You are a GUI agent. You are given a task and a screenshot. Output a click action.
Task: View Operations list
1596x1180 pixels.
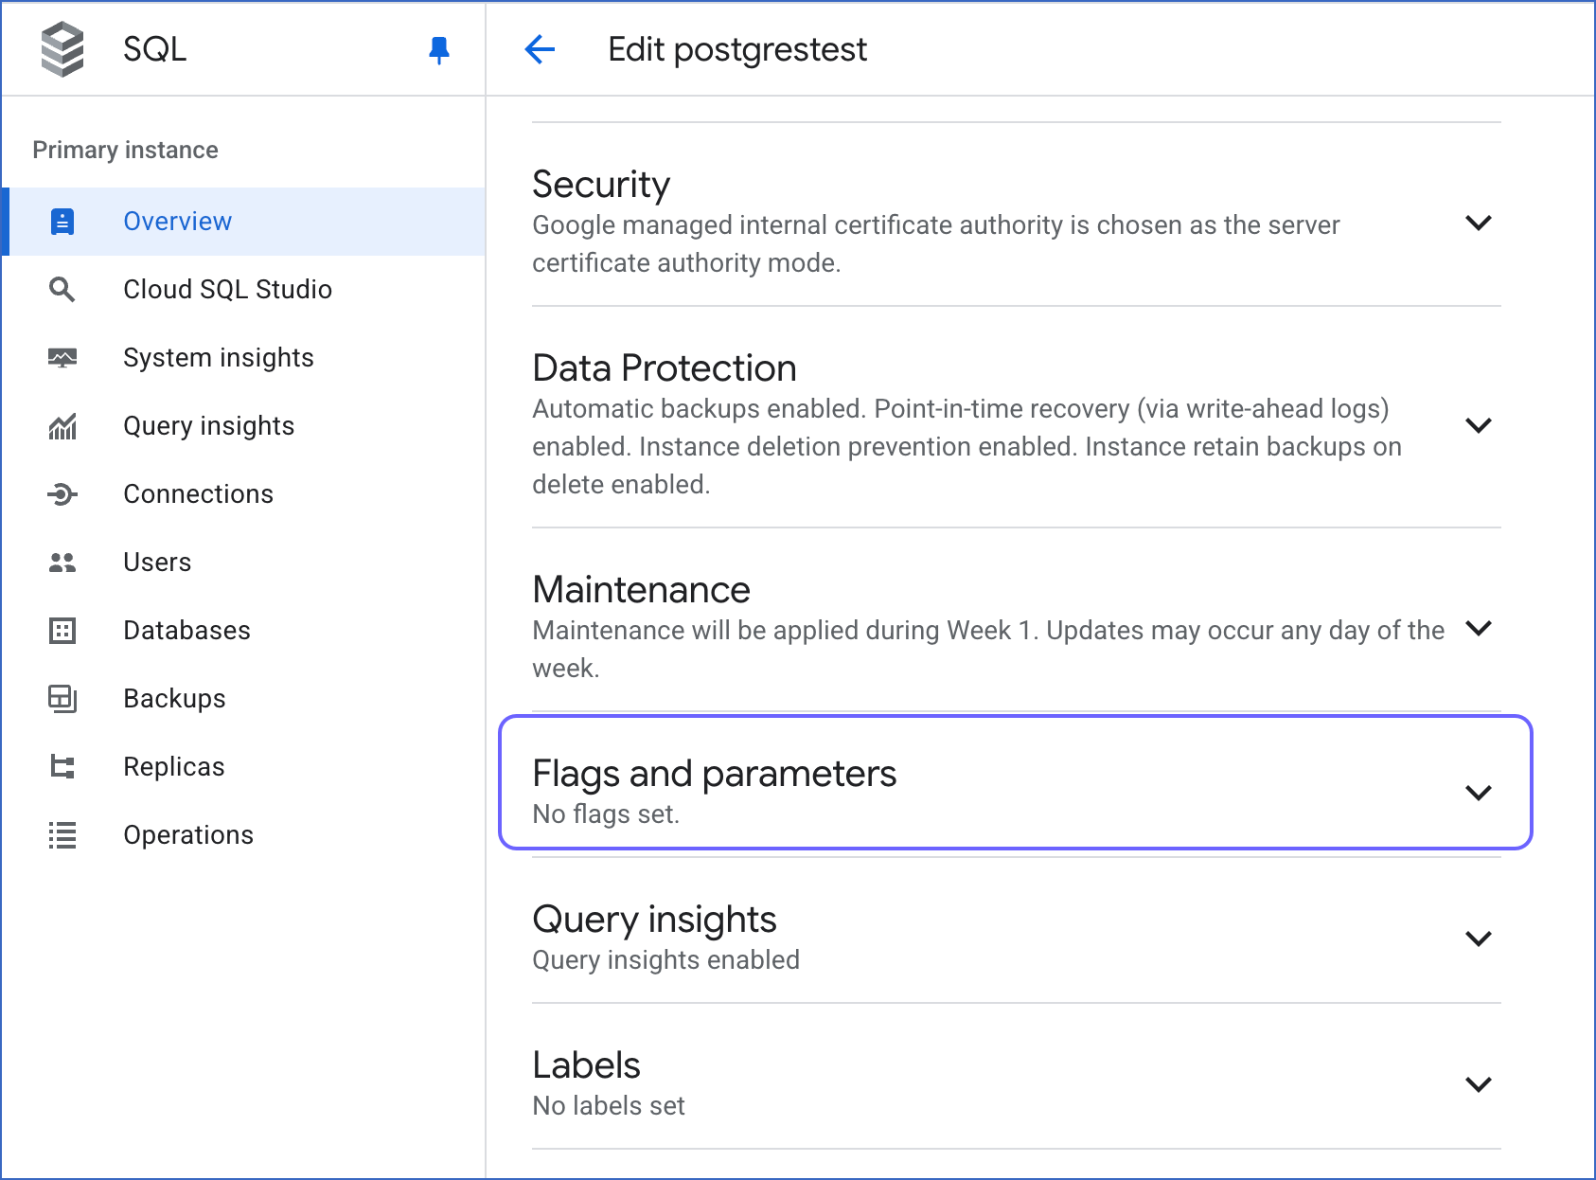tap(243, 835)
